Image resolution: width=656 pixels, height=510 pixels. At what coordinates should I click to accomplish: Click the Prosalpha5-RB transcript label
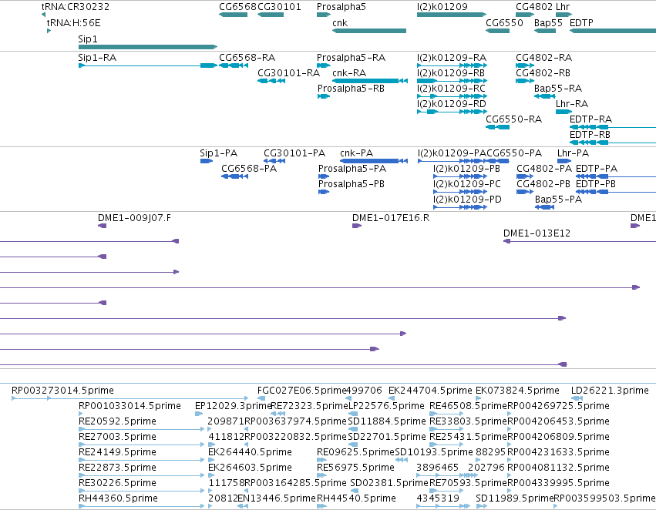(x=351, y=89)
